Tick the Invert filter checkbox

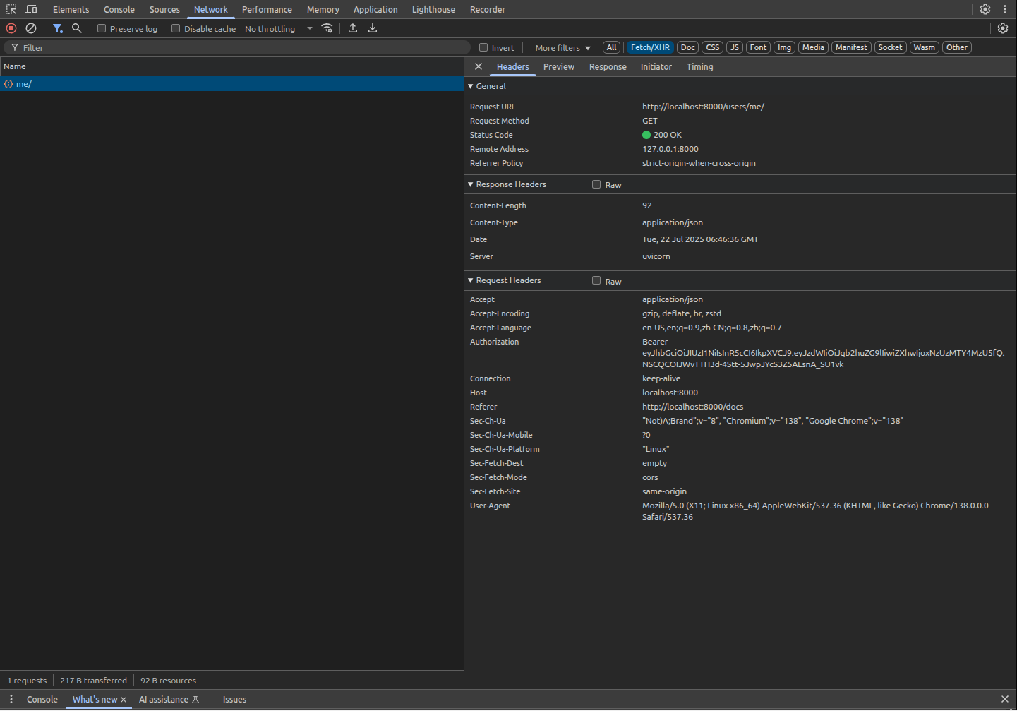483,48
